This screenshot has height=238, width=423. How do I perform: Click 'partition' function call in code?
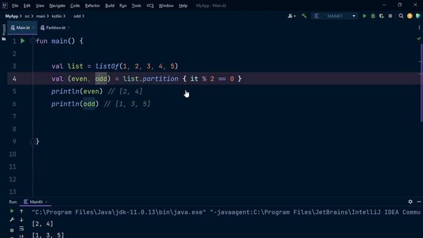click(160, 79)
